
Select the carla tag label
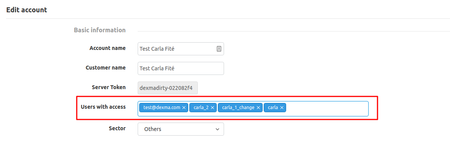click(273, 108)
